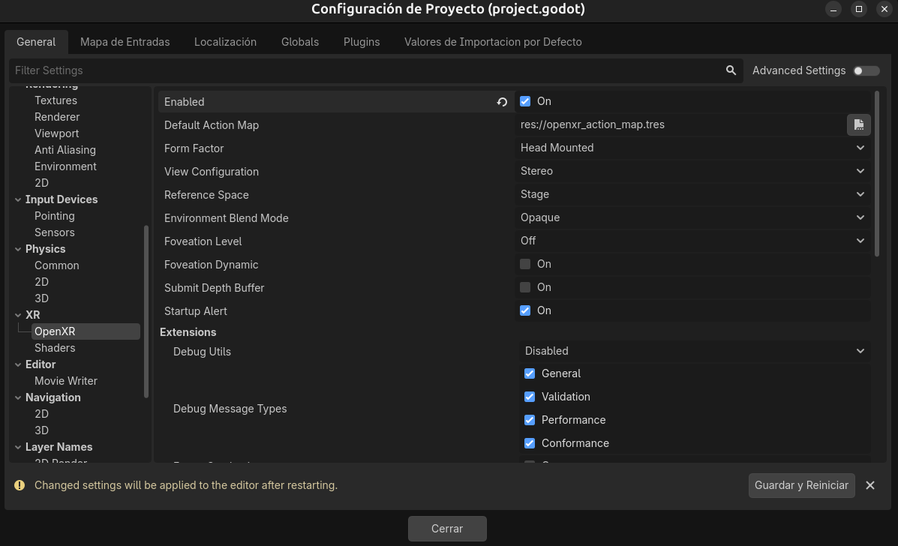
Task: Dismiss the restart warning with X icon
Action: click(870, 485)
